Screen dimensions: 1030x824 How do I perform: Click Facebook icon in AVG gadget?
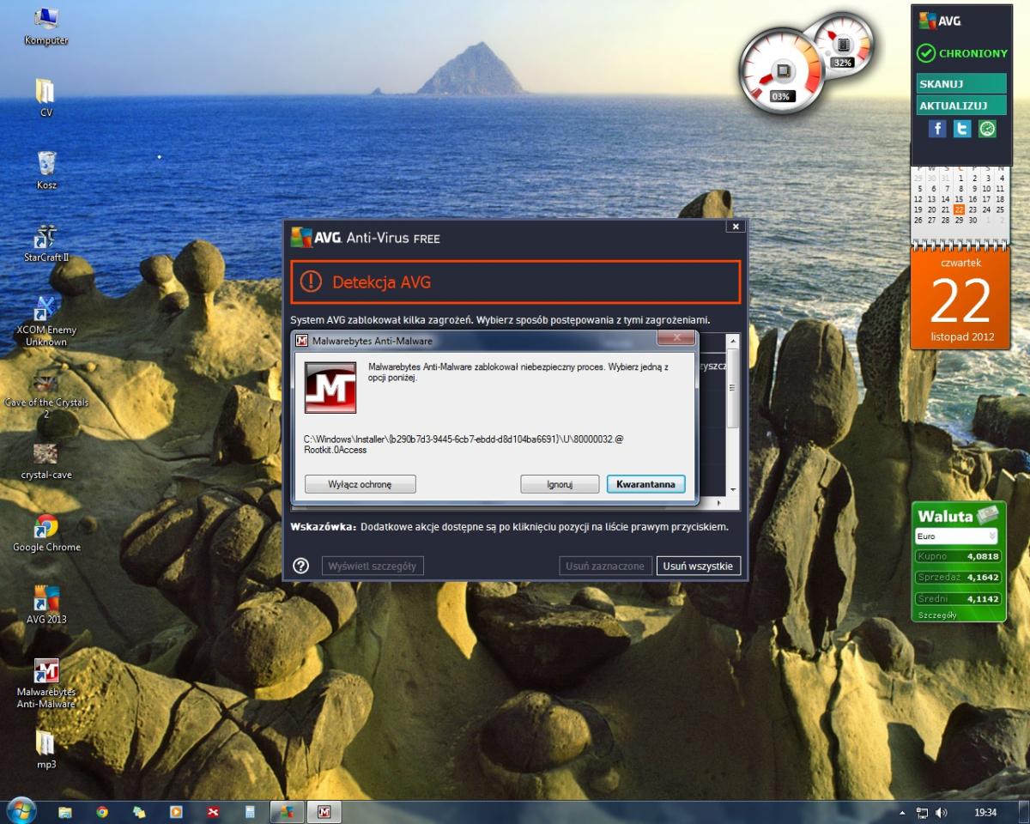937,129
